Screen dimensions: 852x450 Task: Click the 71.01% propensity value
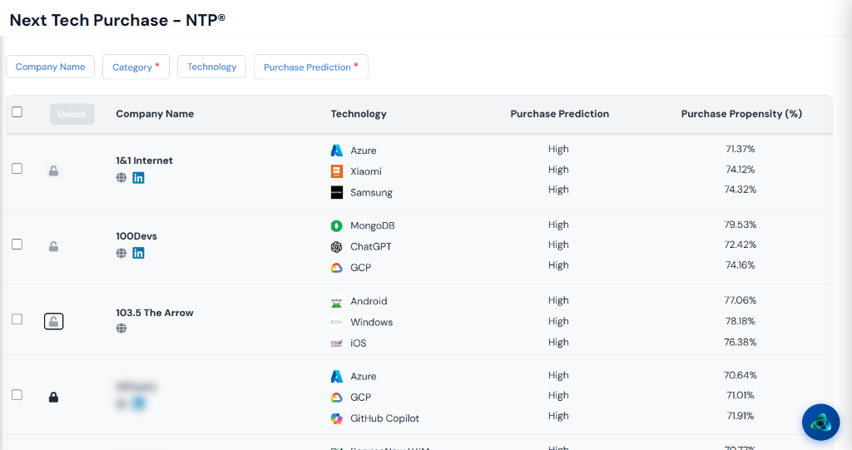(740, 396)
